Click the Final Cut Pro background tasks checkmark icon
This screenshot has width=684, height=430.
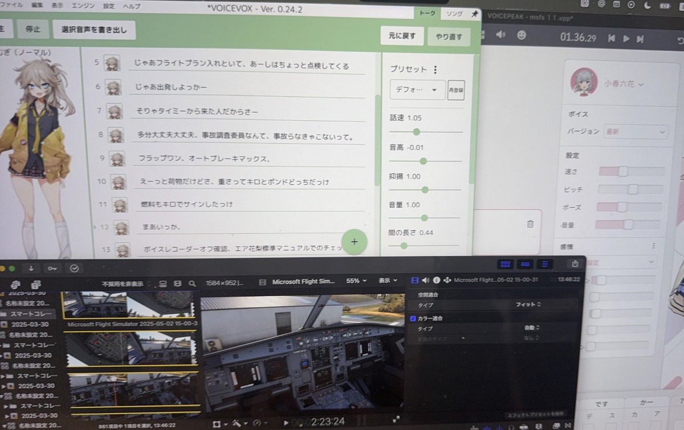click(75, 268)
